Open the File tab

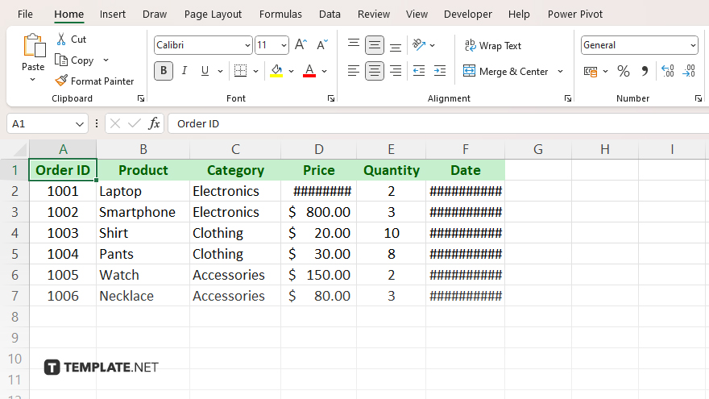25,14
